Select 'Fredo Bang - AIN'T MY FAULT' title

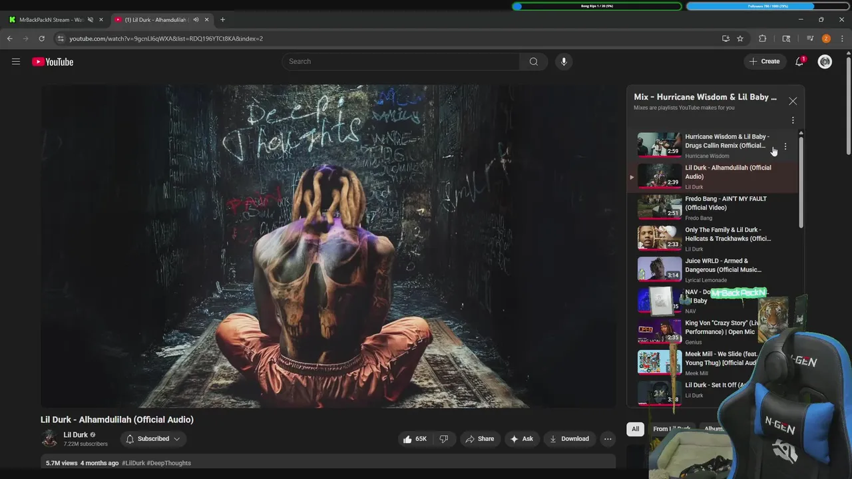click(726, 204)
